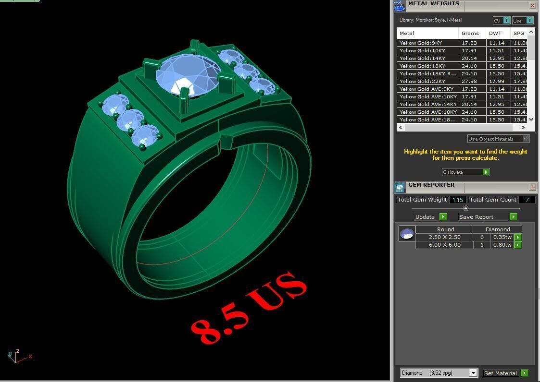Click the 2.50 X 2.50 gem size cell
Viewport: 540px width, 382px height.
(x=444, y=237)
